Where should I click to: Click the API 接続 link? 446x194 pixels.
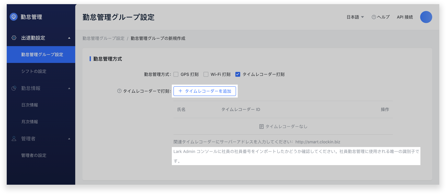pyautogui.click(x=405, y=17)
